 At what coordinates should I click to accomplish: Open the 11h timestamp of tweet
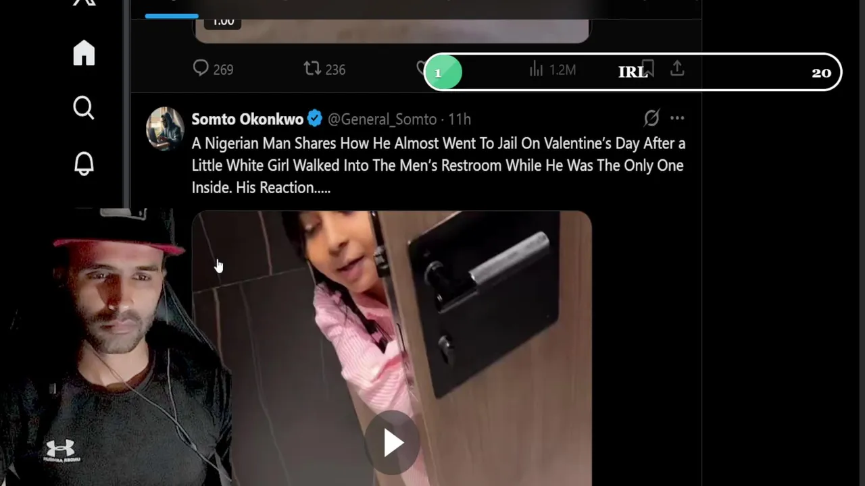[x=460, y=119]
